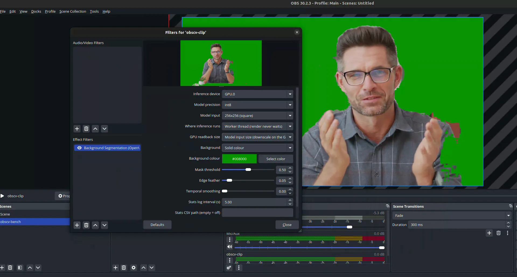This screenshot has height=277, width=517.
Task: Move audio/video filter down with the arrow
Action: 104,129
